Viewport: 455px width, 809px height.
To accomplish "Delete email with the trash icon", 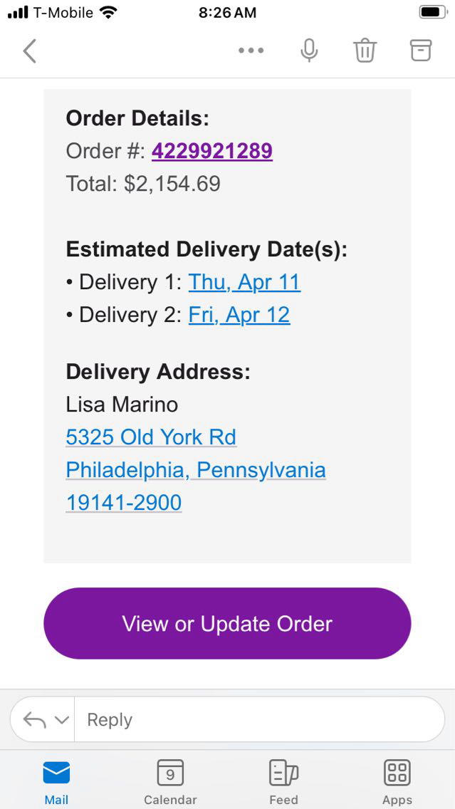I will pos(365,51).
